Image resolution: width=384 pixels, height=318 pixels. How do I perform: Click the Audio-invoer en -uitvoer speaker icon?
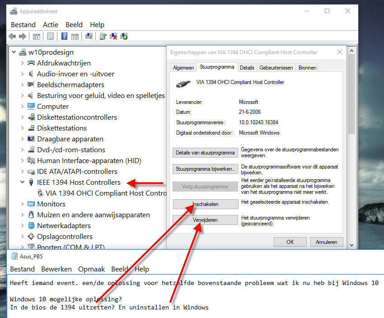coord(31,74)
